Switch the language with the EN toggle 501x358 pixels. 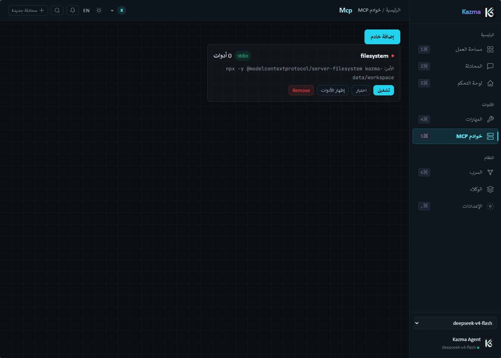86,11
